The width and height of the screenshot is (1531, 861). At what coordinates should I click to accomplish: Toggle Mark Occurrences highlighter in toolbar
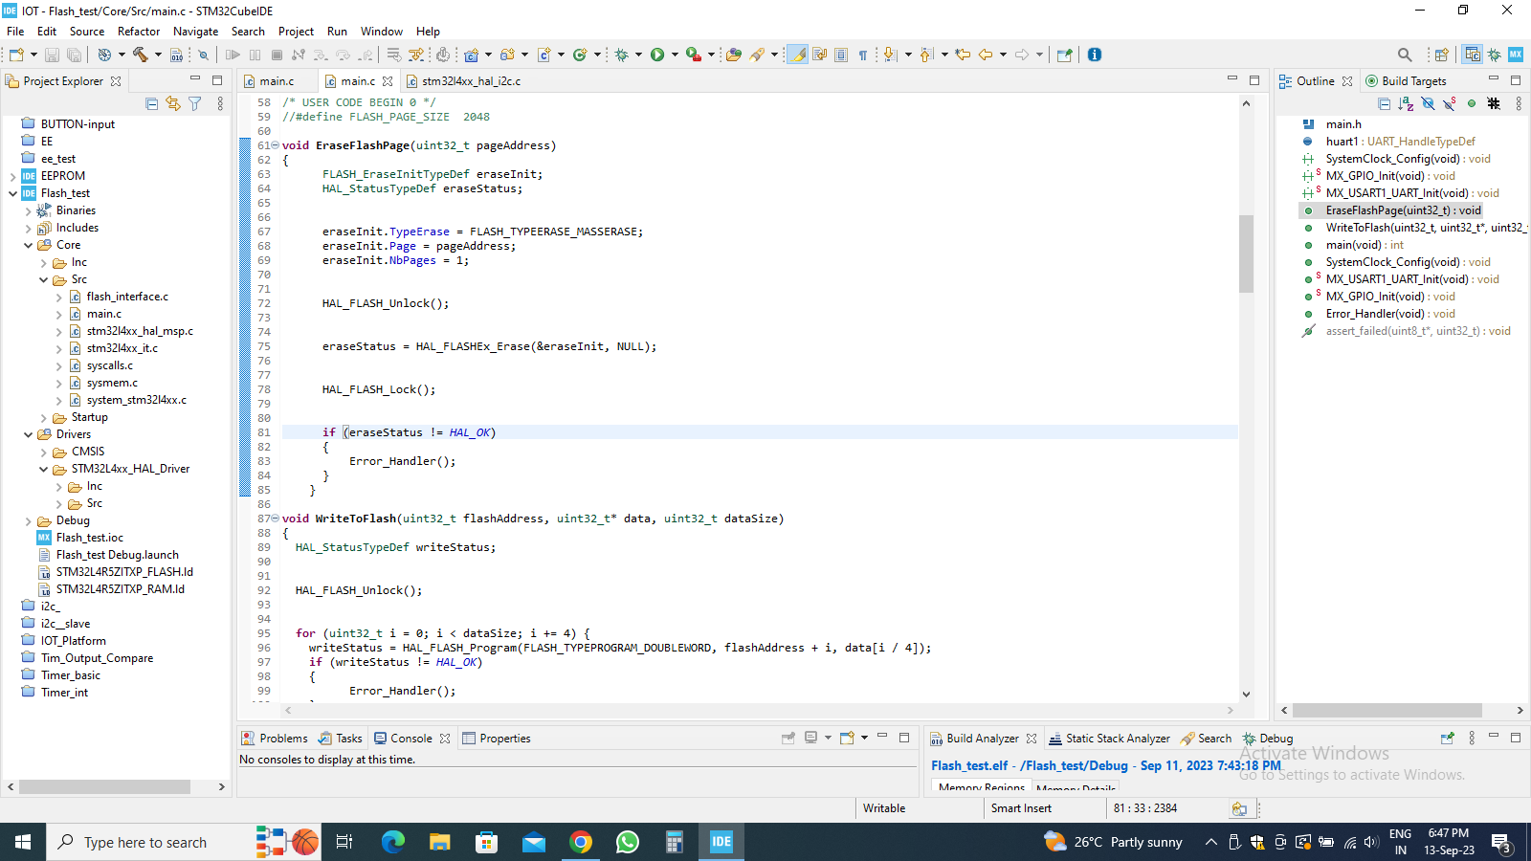pyautogui.click(x=797, y=55)
